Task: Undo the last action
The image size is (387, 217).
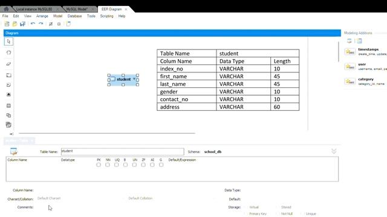Action: [x=33, y=24]
